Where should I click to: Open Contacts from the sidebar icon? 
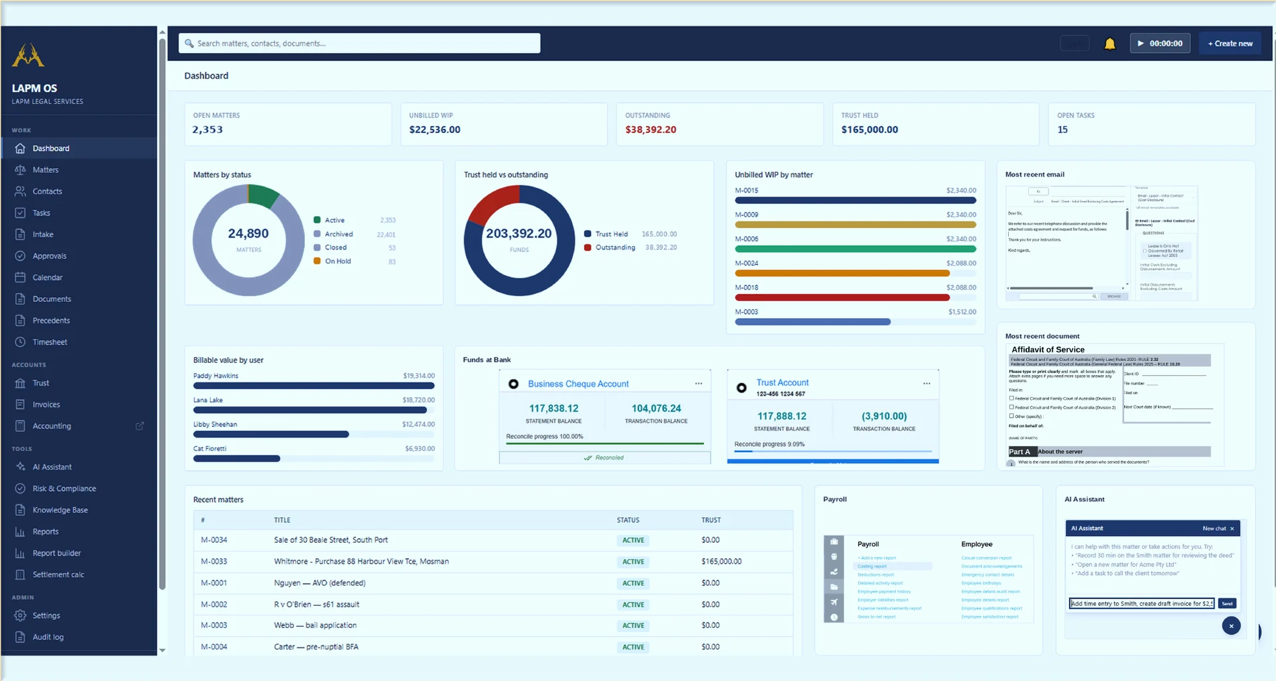tap(20, 191)
